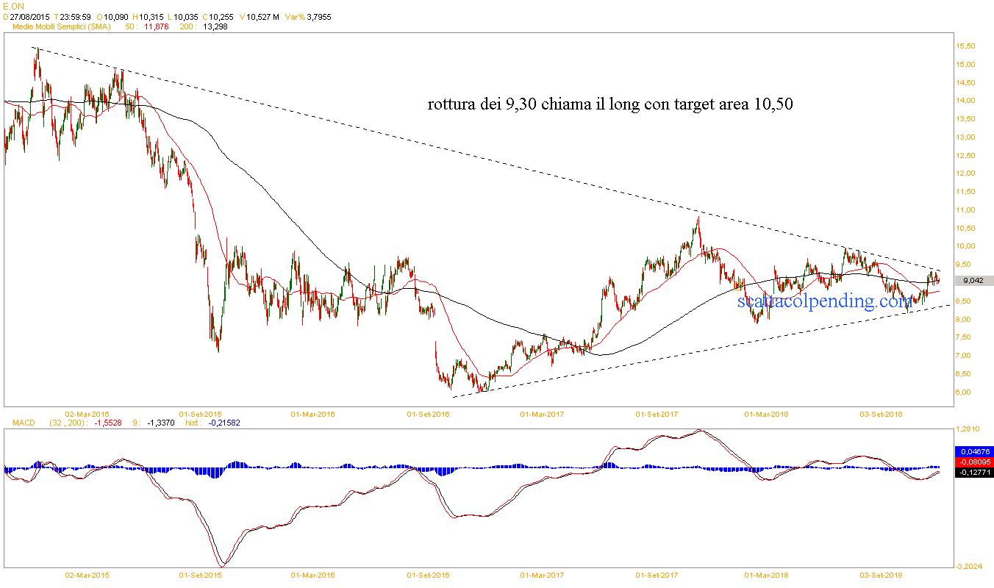994x588 pixels.
Task: Click the E.ON ticker title
Action: pyautogui.click(x=14, y=6)
